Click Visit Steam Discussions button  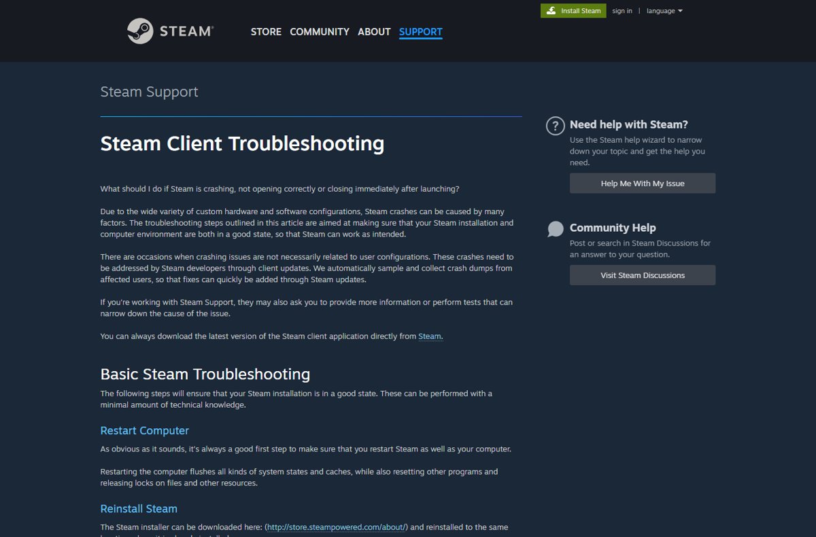click(643, 275)
